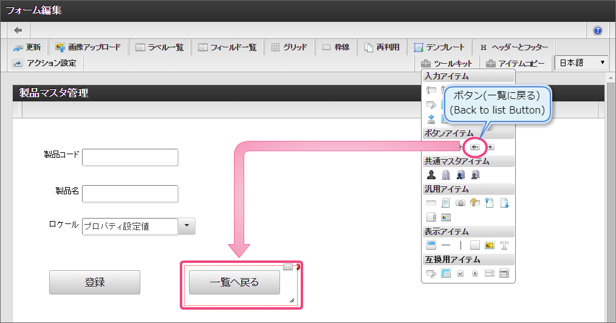Select the Back to list button icon
616x323 pixels.
click(475, 147)
